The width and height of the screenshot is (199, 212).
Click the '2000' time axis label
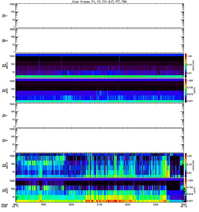tap(71, 204)
